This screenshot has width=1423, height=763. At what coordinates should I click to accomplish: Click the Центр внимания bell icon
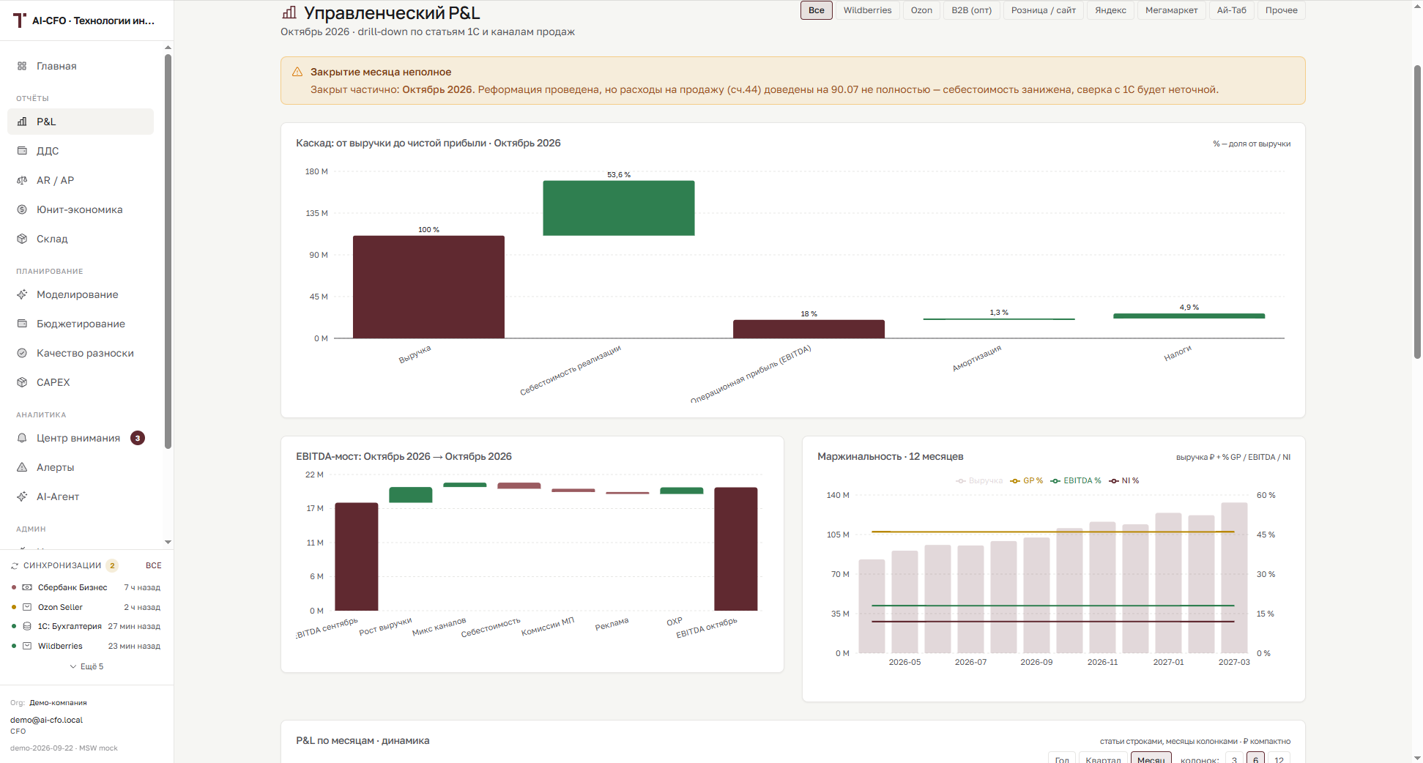click(22, 438)
